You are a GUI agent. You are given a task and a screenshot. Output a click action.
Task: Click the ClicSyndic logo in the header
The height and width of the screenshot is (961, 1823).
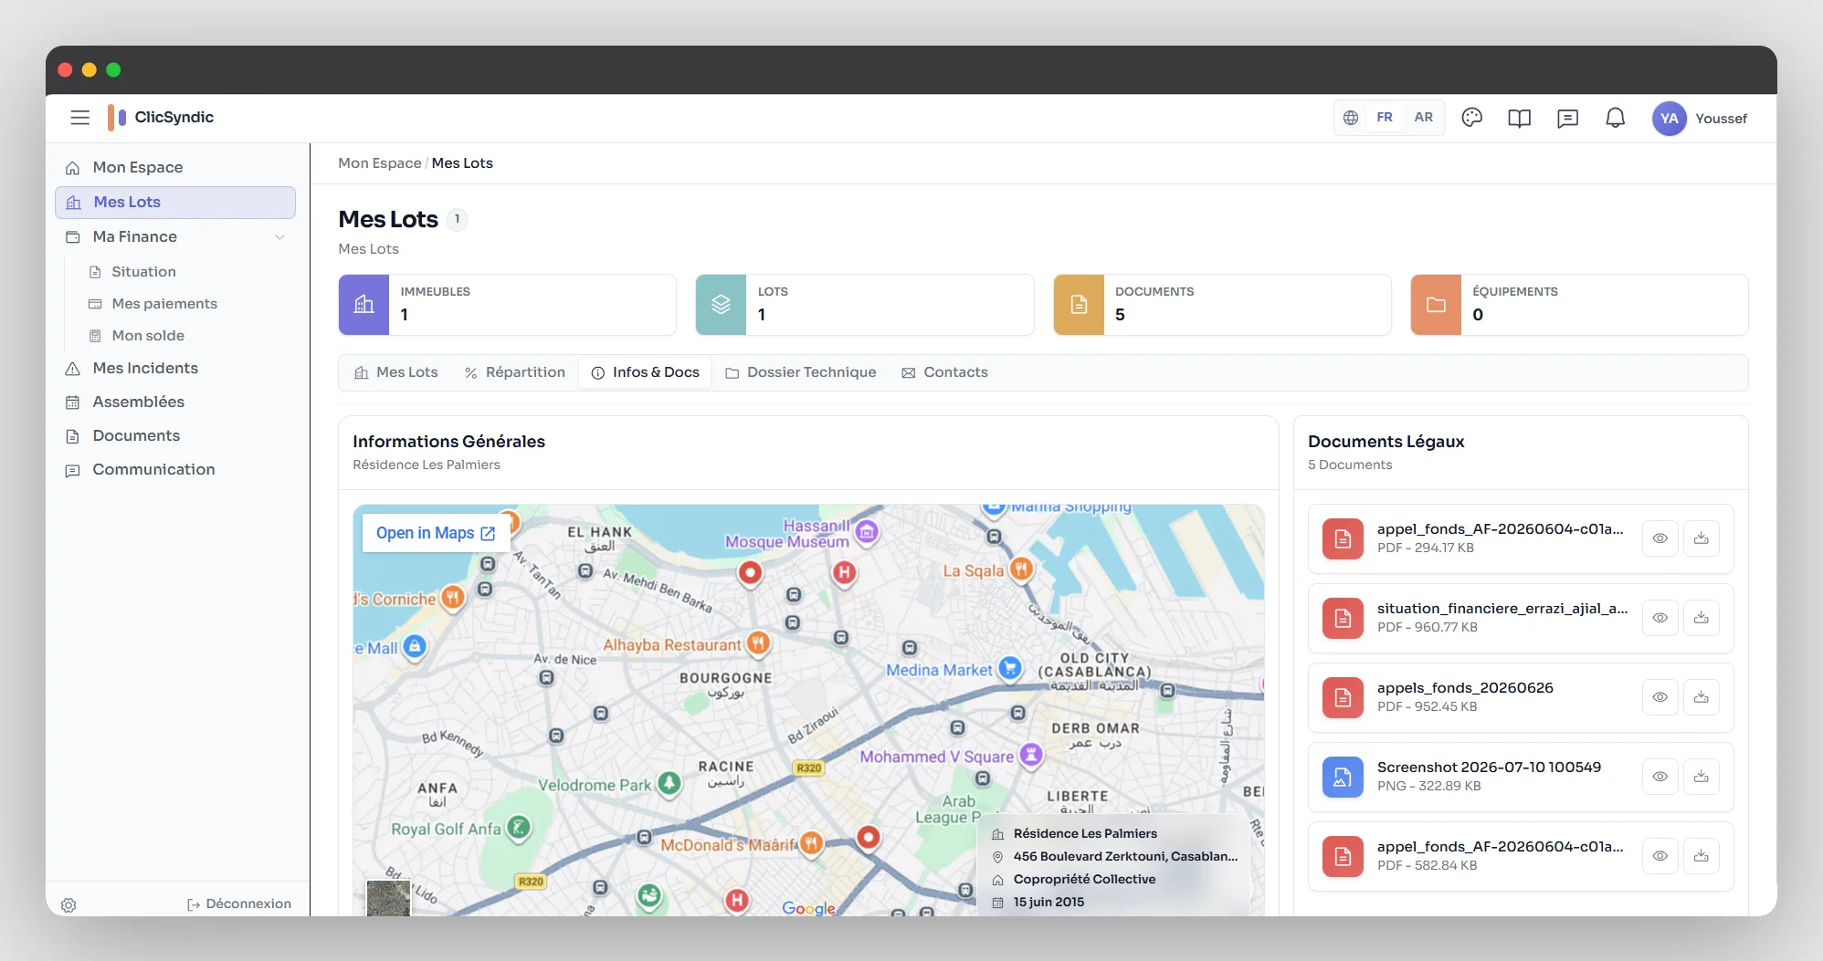tap(161, 117)
